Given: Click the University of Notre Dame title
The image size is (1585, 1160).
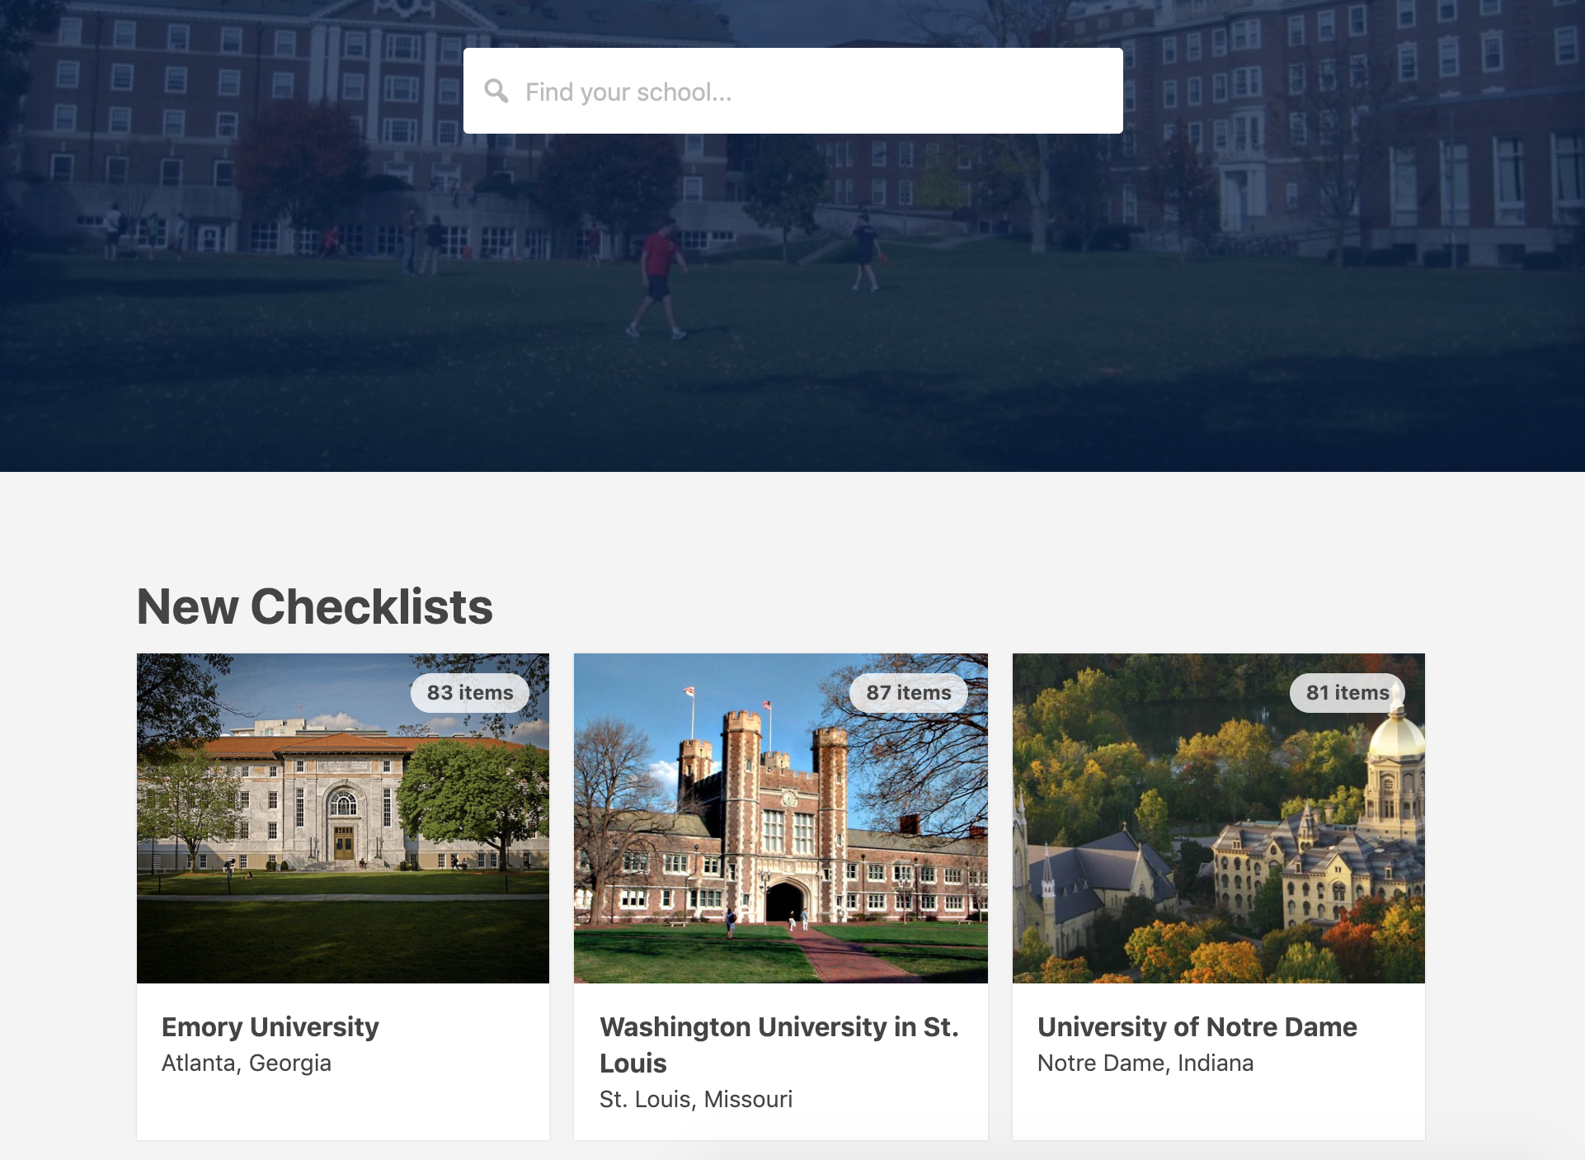Looking at the screenshot, I should (1197, 1027).
